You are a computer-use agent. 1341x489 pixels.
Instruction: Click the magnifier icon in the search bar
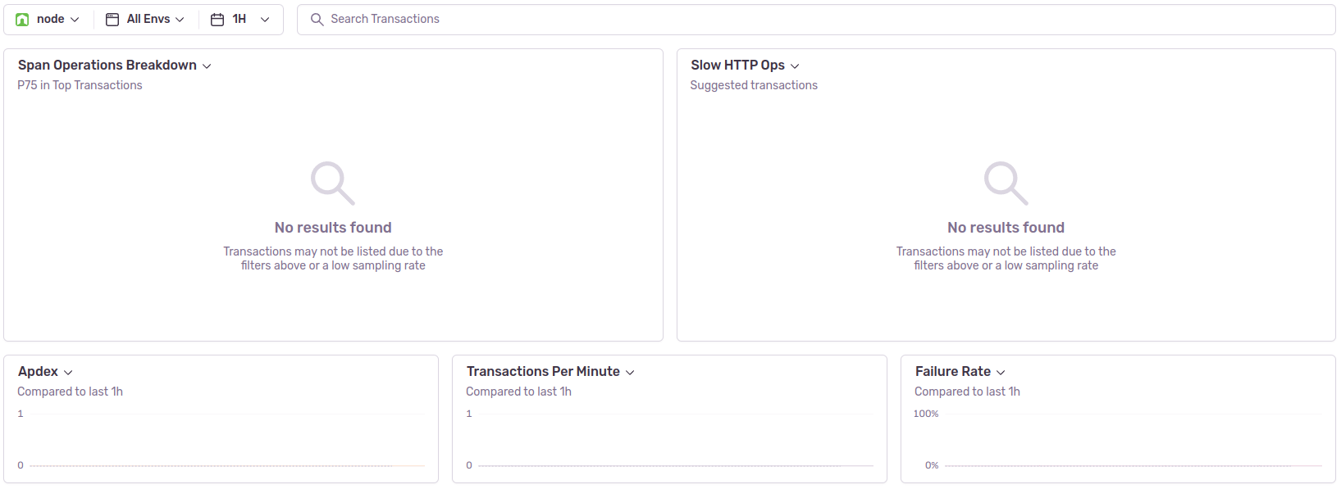click(x=317, y=19)
